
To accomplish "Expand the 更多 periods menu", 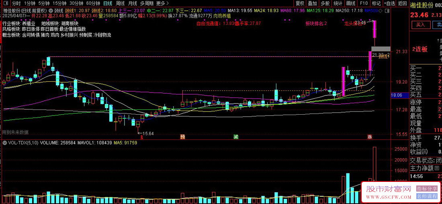I will [163, 3].
